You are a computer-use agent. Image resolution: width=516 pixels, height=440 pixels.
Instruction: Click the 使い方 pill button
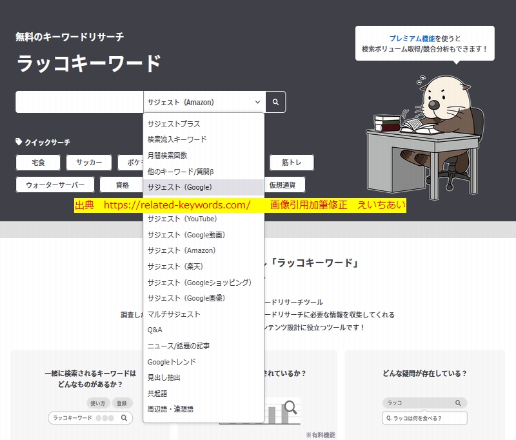point(98,403)
